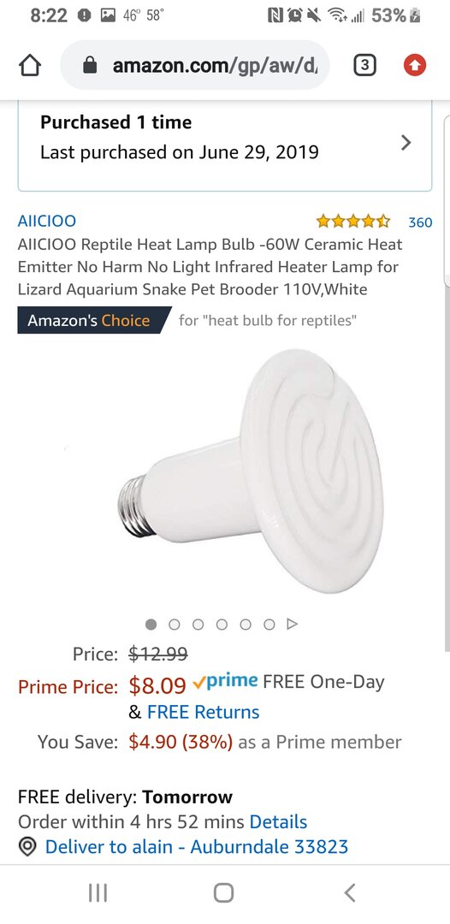The image size is (450, 924).
Task: Open the star rating breakdown
Action: click(352, 222)
